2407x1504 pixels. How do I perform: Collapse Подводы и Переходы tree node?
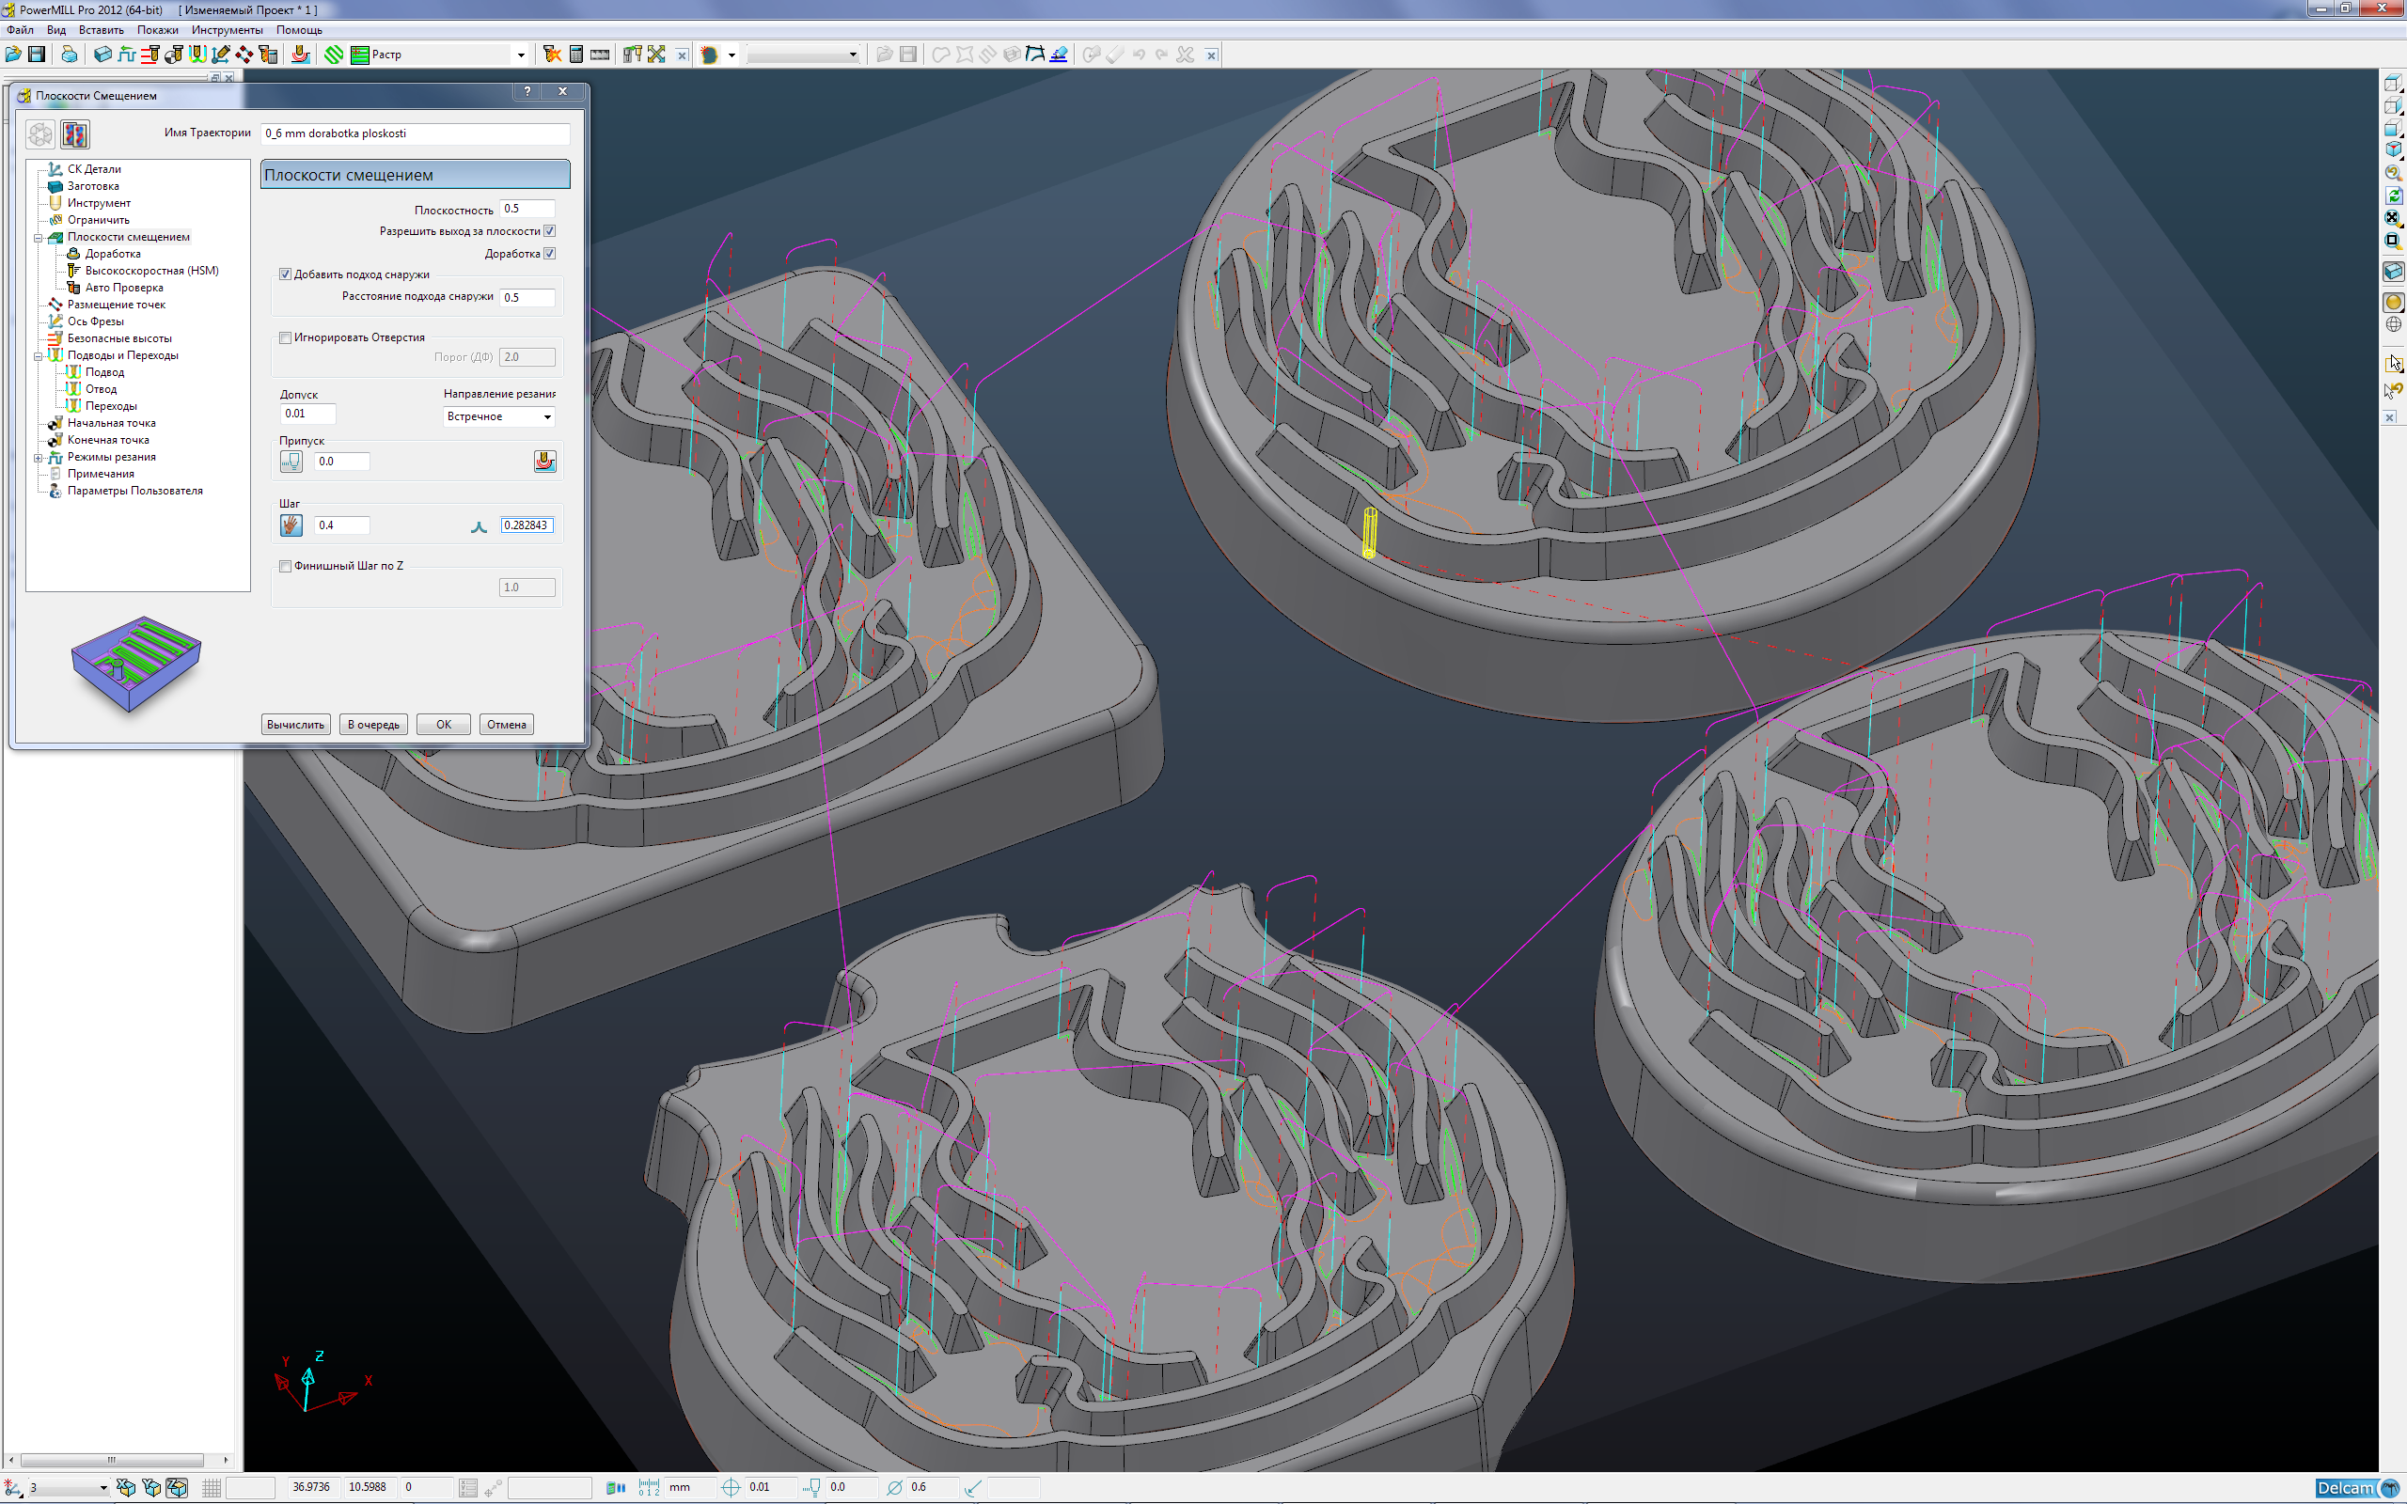click(x=38, y=355)
